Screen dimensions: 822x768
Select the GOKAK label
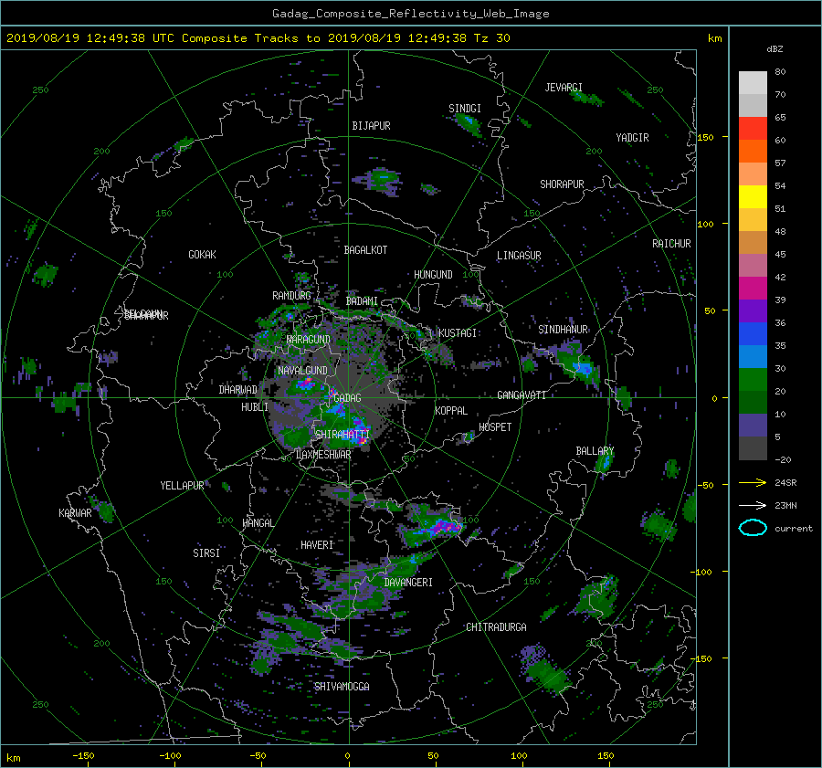tap(202, 254)
